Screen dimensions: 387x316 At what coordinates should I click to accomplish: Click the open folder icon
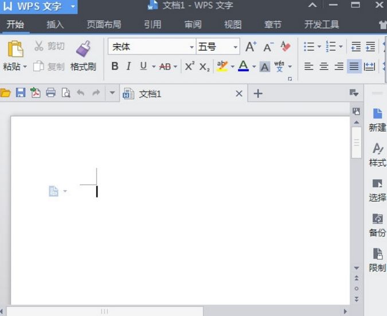tap(5, 93)
